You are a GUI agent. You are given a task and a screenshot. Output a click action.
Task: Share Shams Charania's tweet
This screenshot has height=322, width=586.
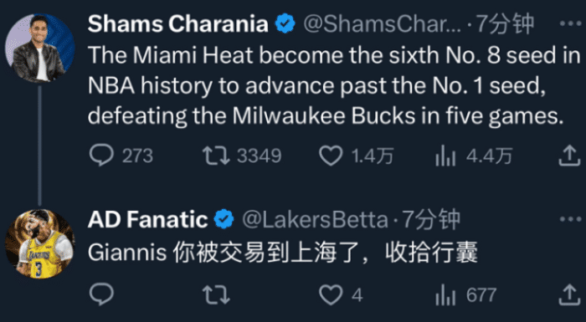coord(569,156)
